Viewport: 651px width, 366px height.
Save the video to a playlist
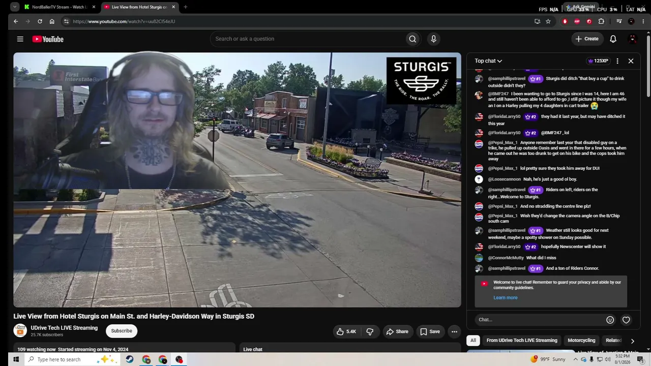430,331
